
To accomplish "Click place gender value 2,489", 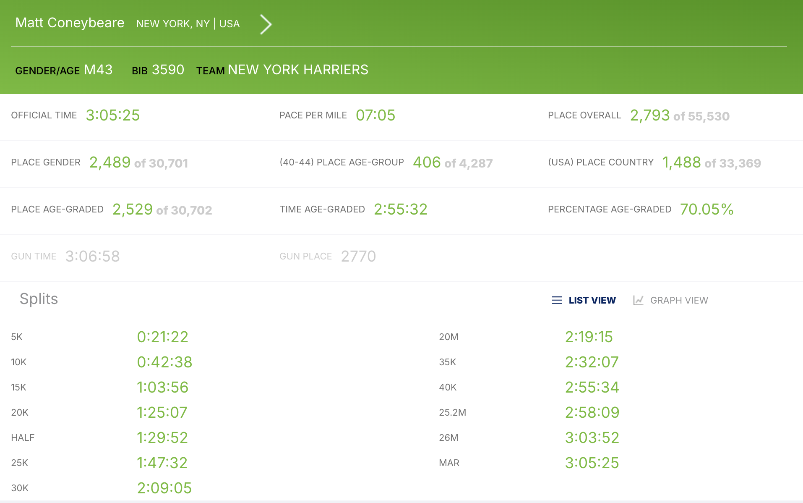I will (x=110, y=162).
